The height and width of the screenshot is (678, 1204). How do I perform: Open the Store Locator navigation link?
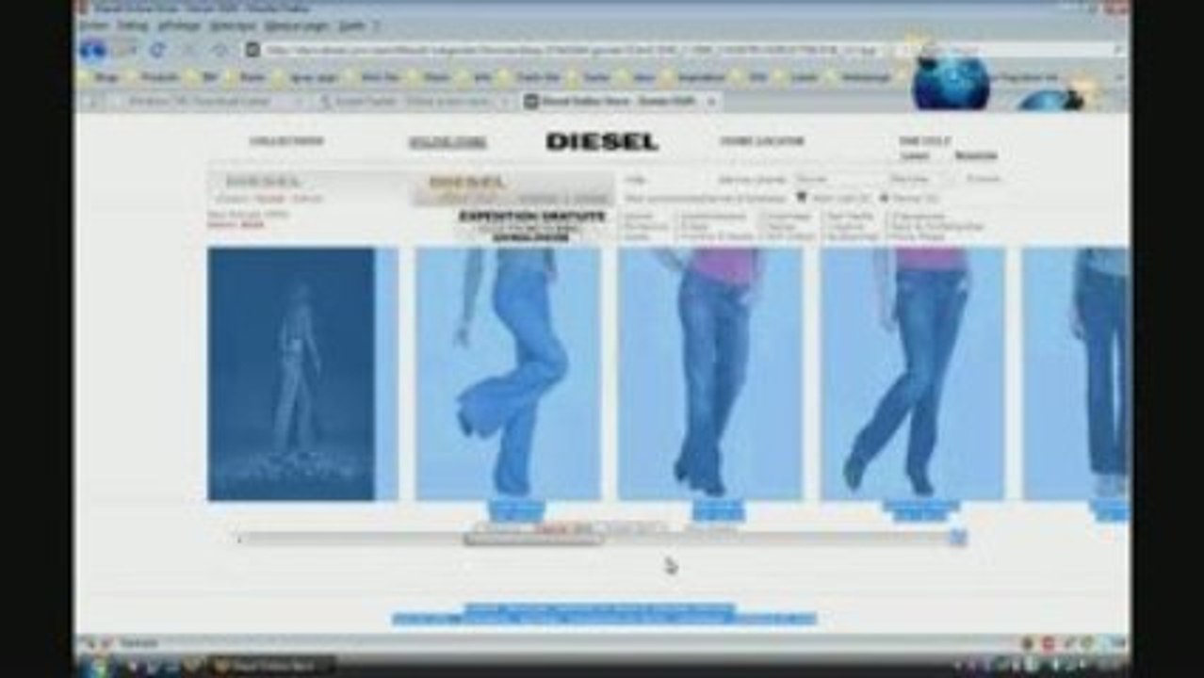[762, 141]
